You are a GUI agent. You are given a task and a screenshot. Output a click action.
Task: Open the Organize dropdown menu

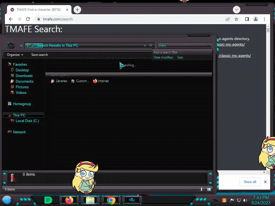click(15, 55)
